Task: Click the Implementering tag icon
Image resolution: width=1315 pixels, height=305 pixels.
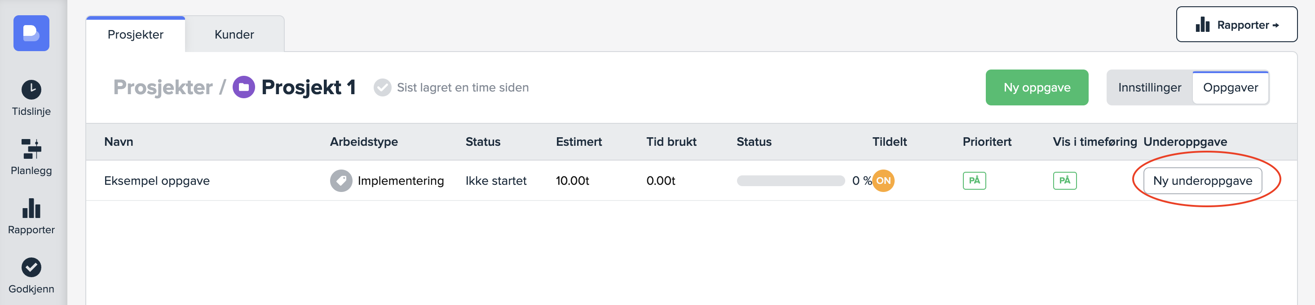Action: tap(340, 181)
